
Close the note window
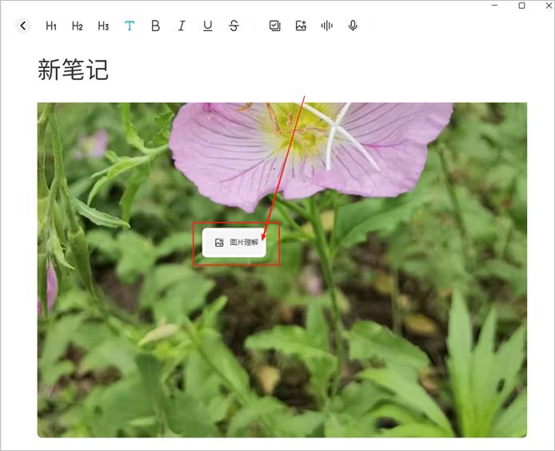click(548, 6)
